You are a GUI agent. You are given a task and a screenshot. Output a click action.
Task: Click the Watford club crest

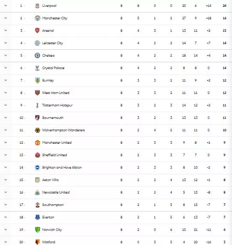click(x=37, y=242)
